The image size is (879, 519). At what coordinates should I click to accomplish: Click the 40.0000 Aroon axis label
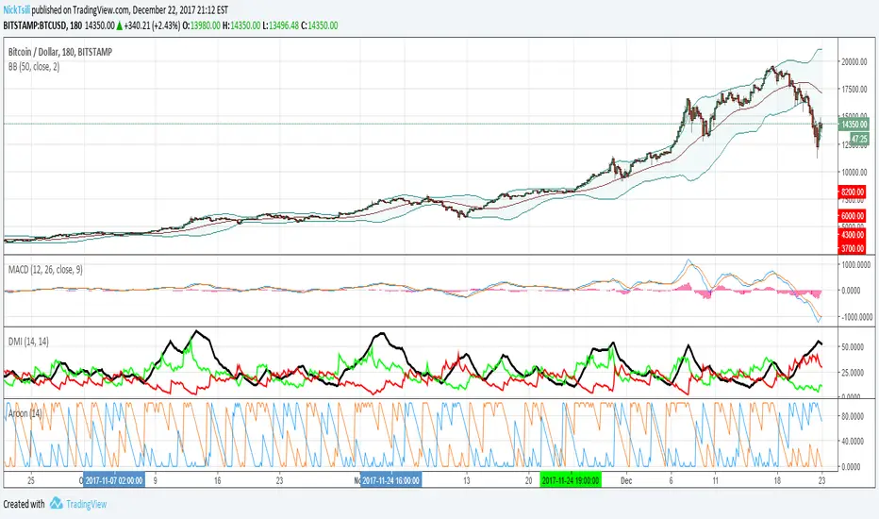(854, 441)
